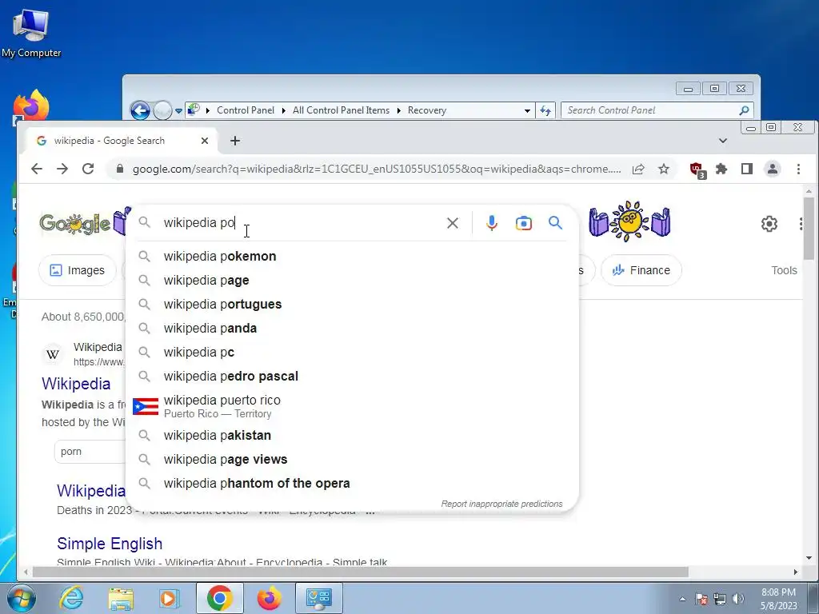Open the search Tools option

(784, 270)
